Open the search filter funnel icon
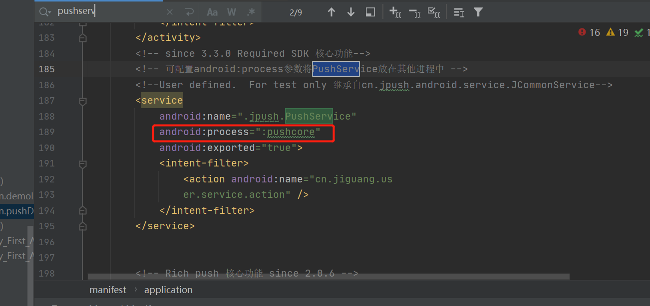Screen dimensions: 650x306 click(478, 12)
